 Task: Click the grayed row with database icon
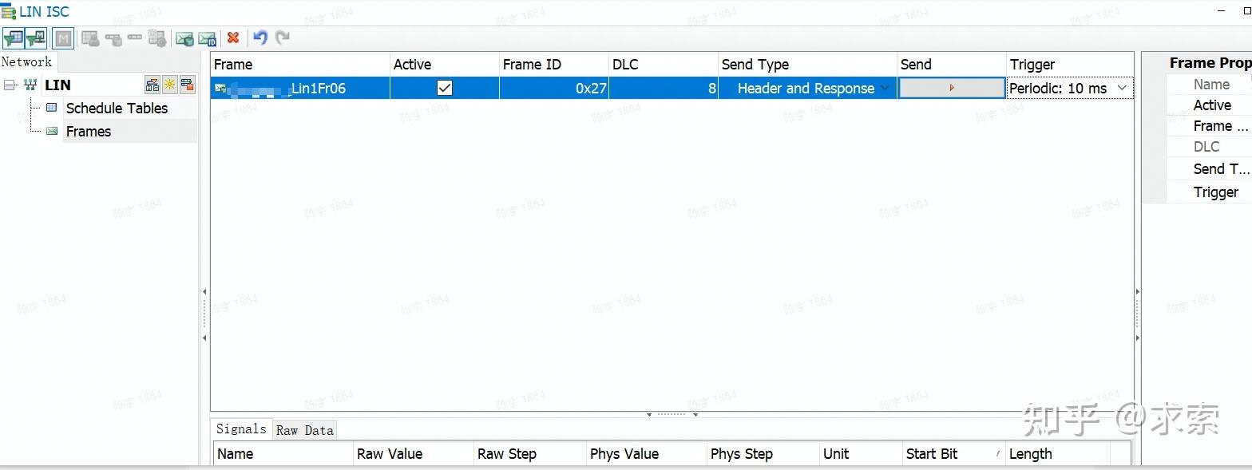click(113, 38)
